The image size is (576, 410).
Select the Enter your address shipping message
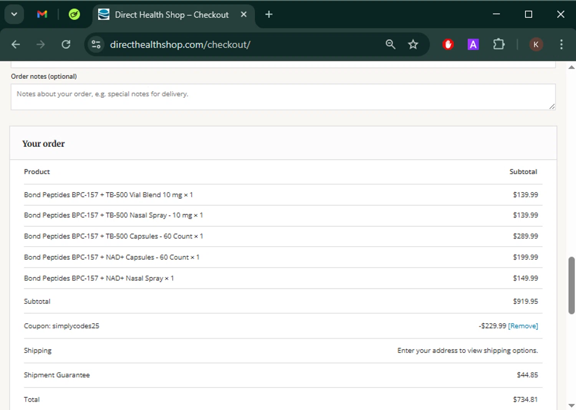tap(467, 350)
